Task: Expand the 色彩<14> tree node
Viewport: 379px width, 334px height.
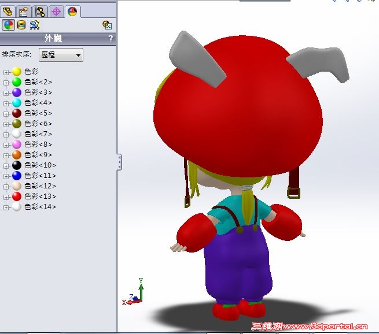Action: pyautogui.click(x=6, y=207)
